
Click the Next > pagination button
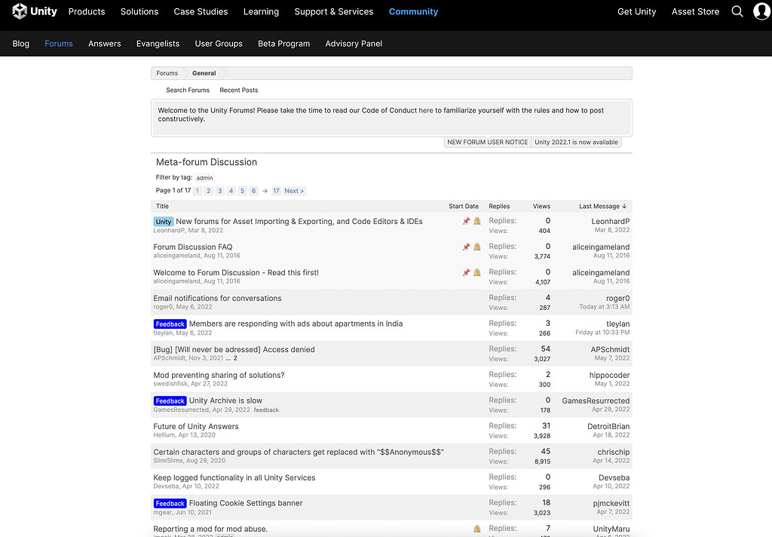[294, 191]
